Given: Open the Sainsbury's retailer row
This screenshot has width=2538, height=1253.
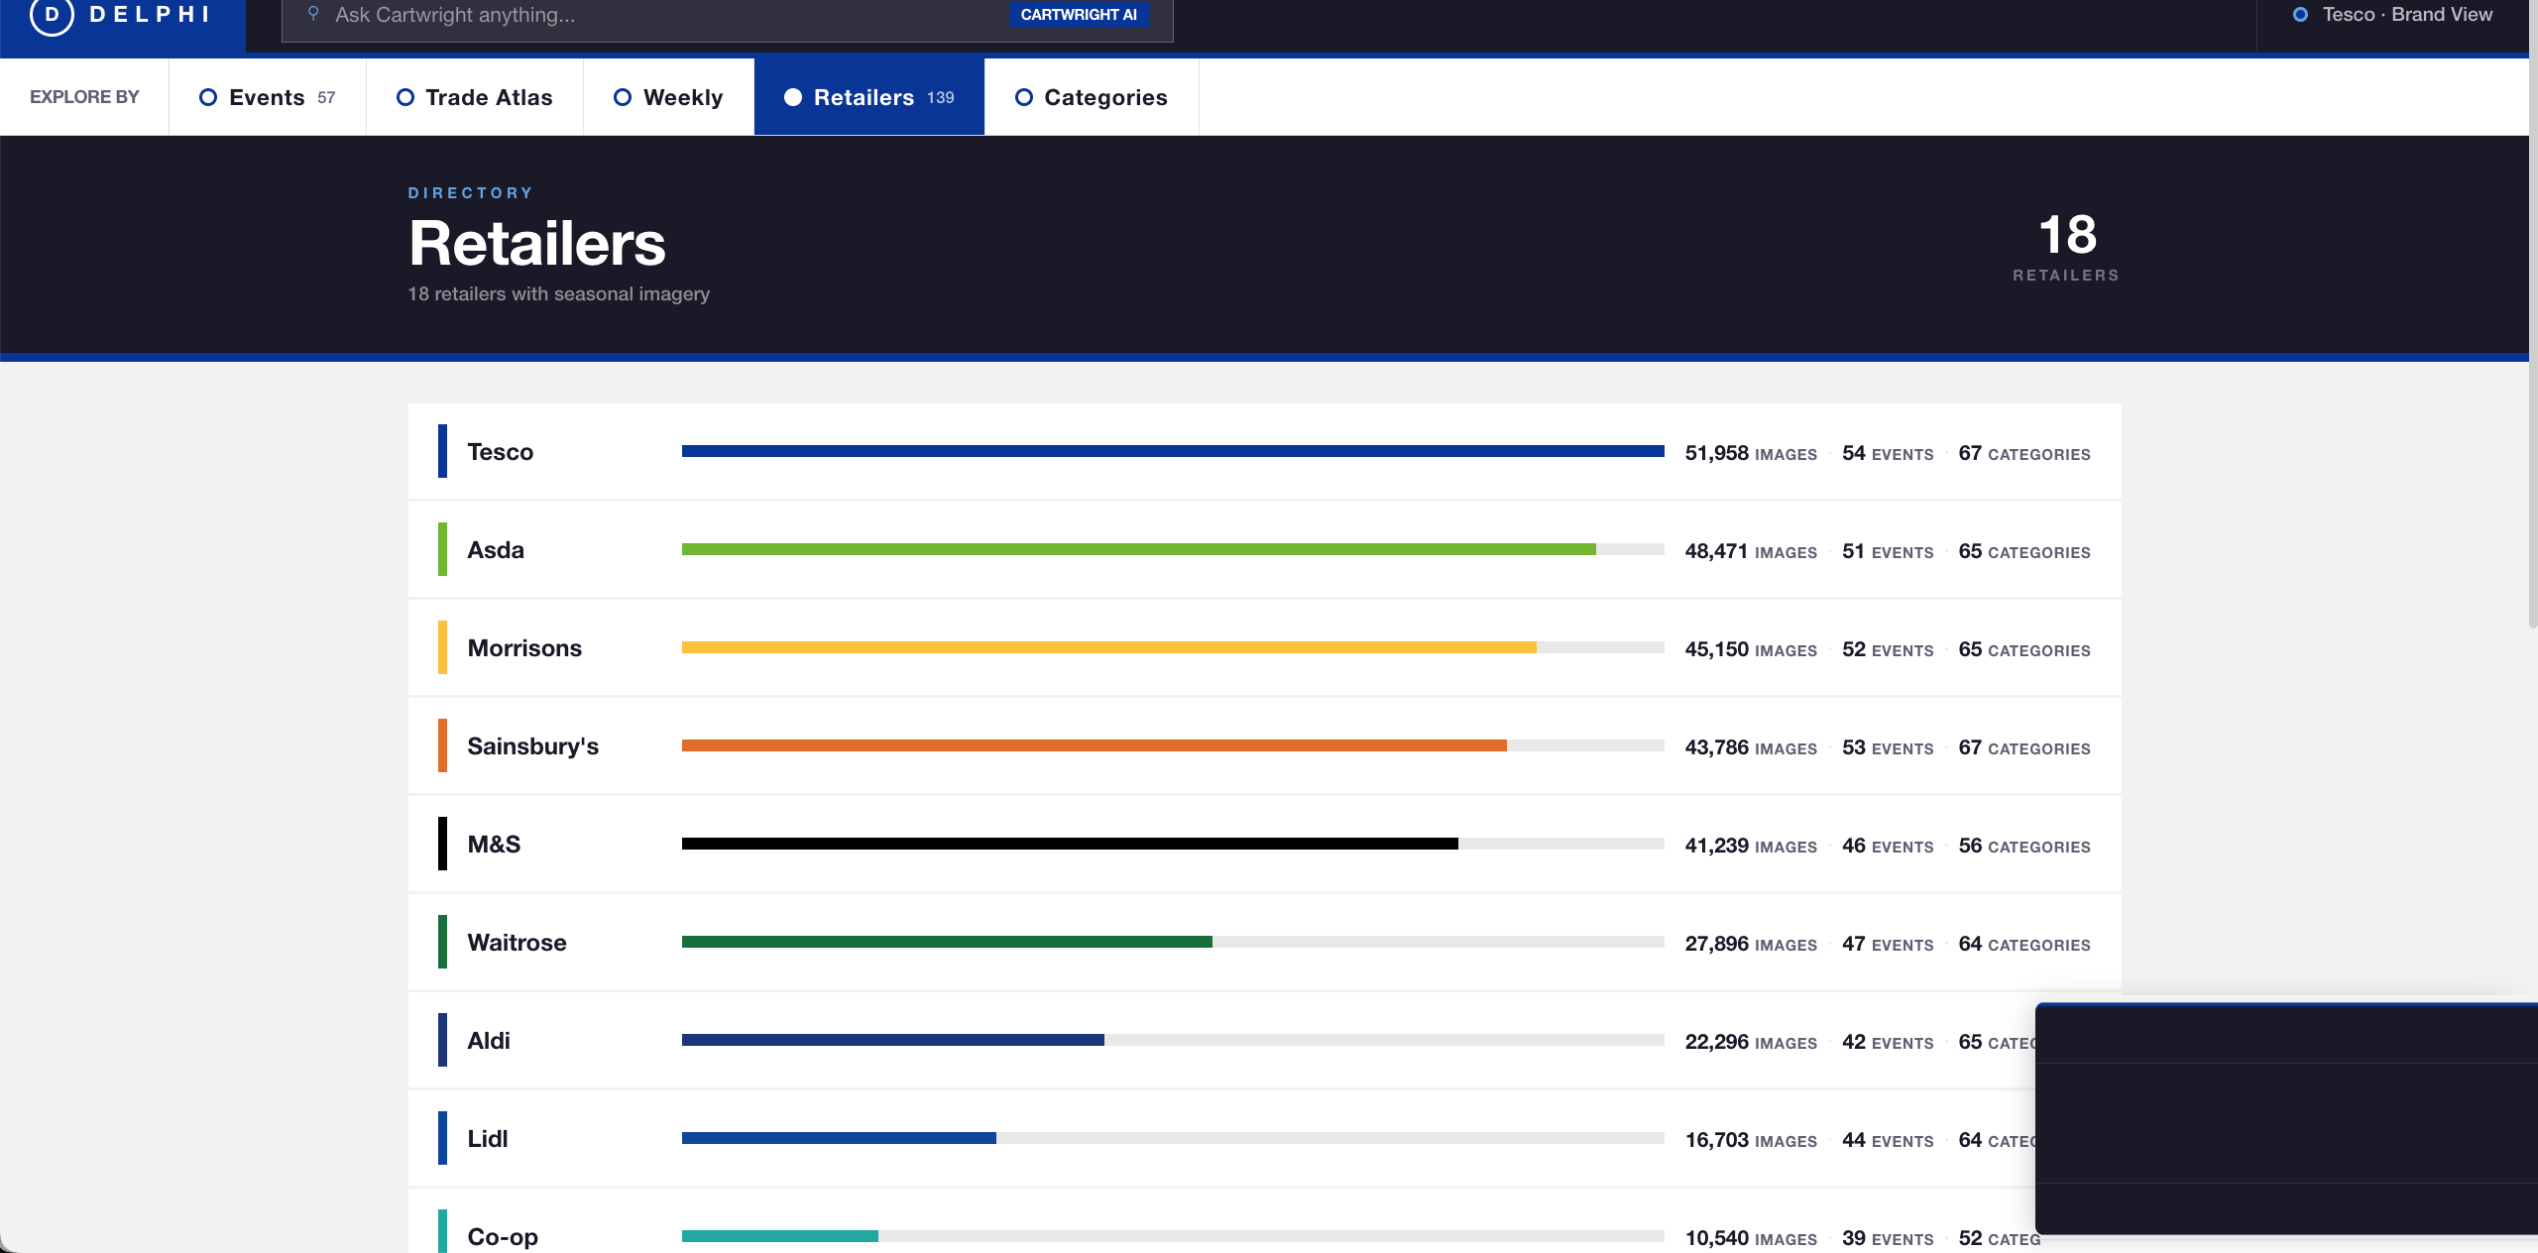Looking at the screenshot, I should click(1265, 745).
